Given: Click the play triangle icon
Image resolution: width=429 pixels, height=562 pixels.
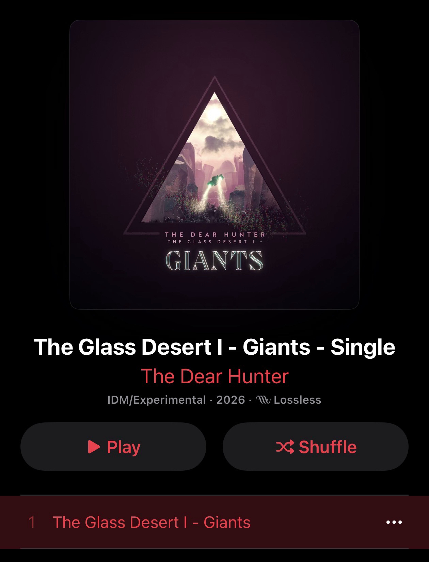Looking at the screenshot, I should tap(94, 447).
